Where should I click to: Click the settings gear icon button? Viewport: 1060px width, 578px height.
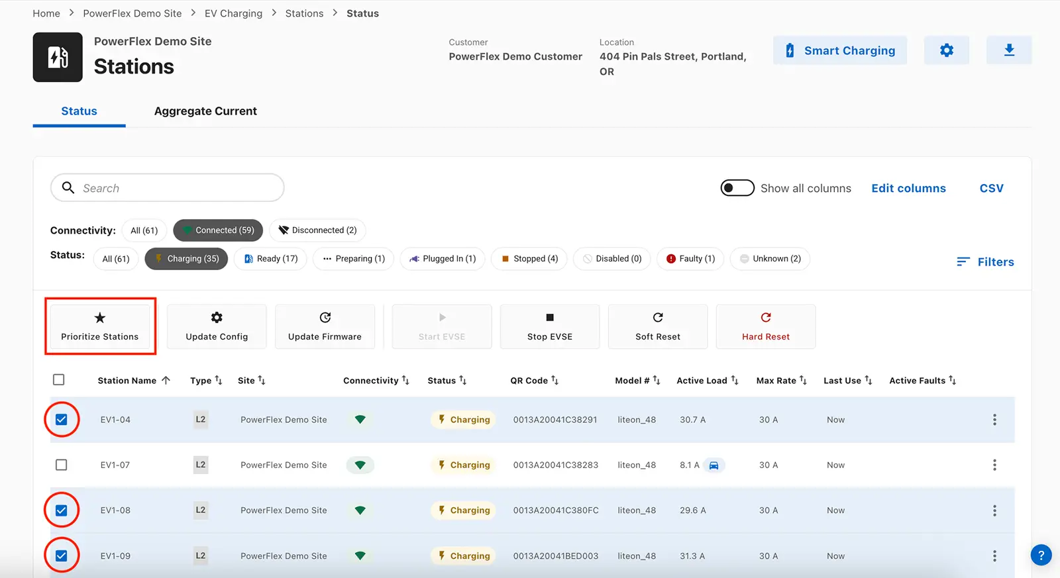point(946,50)
